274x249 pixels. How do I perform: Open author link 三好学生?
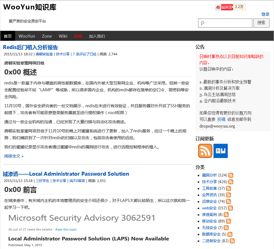[x=43, y=181]
